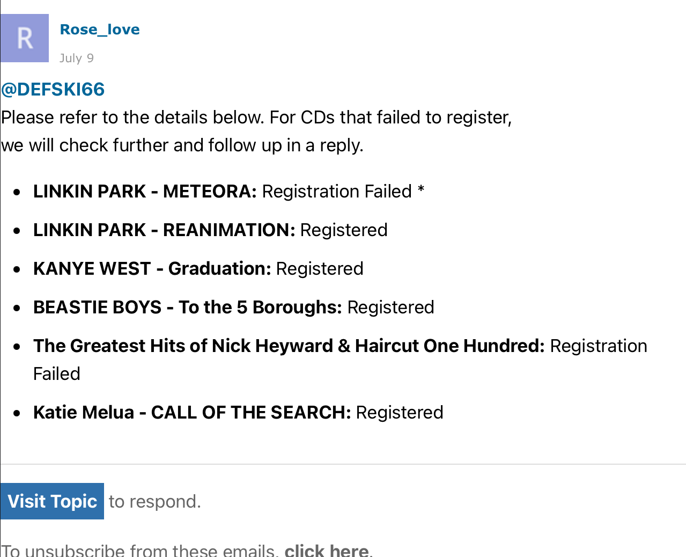
Task: Click the Visit Topic button
Action: pyautogui.click(x=52, y=501)
